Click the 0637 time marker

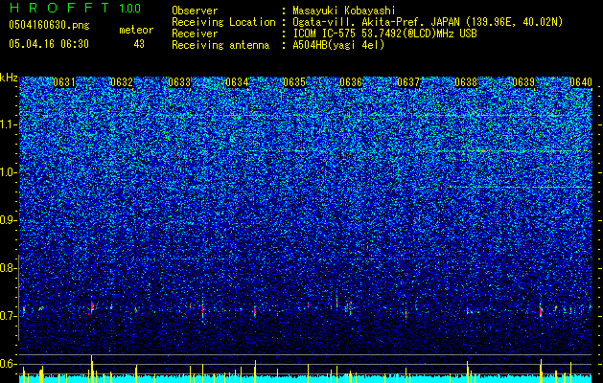coord(408,82)
